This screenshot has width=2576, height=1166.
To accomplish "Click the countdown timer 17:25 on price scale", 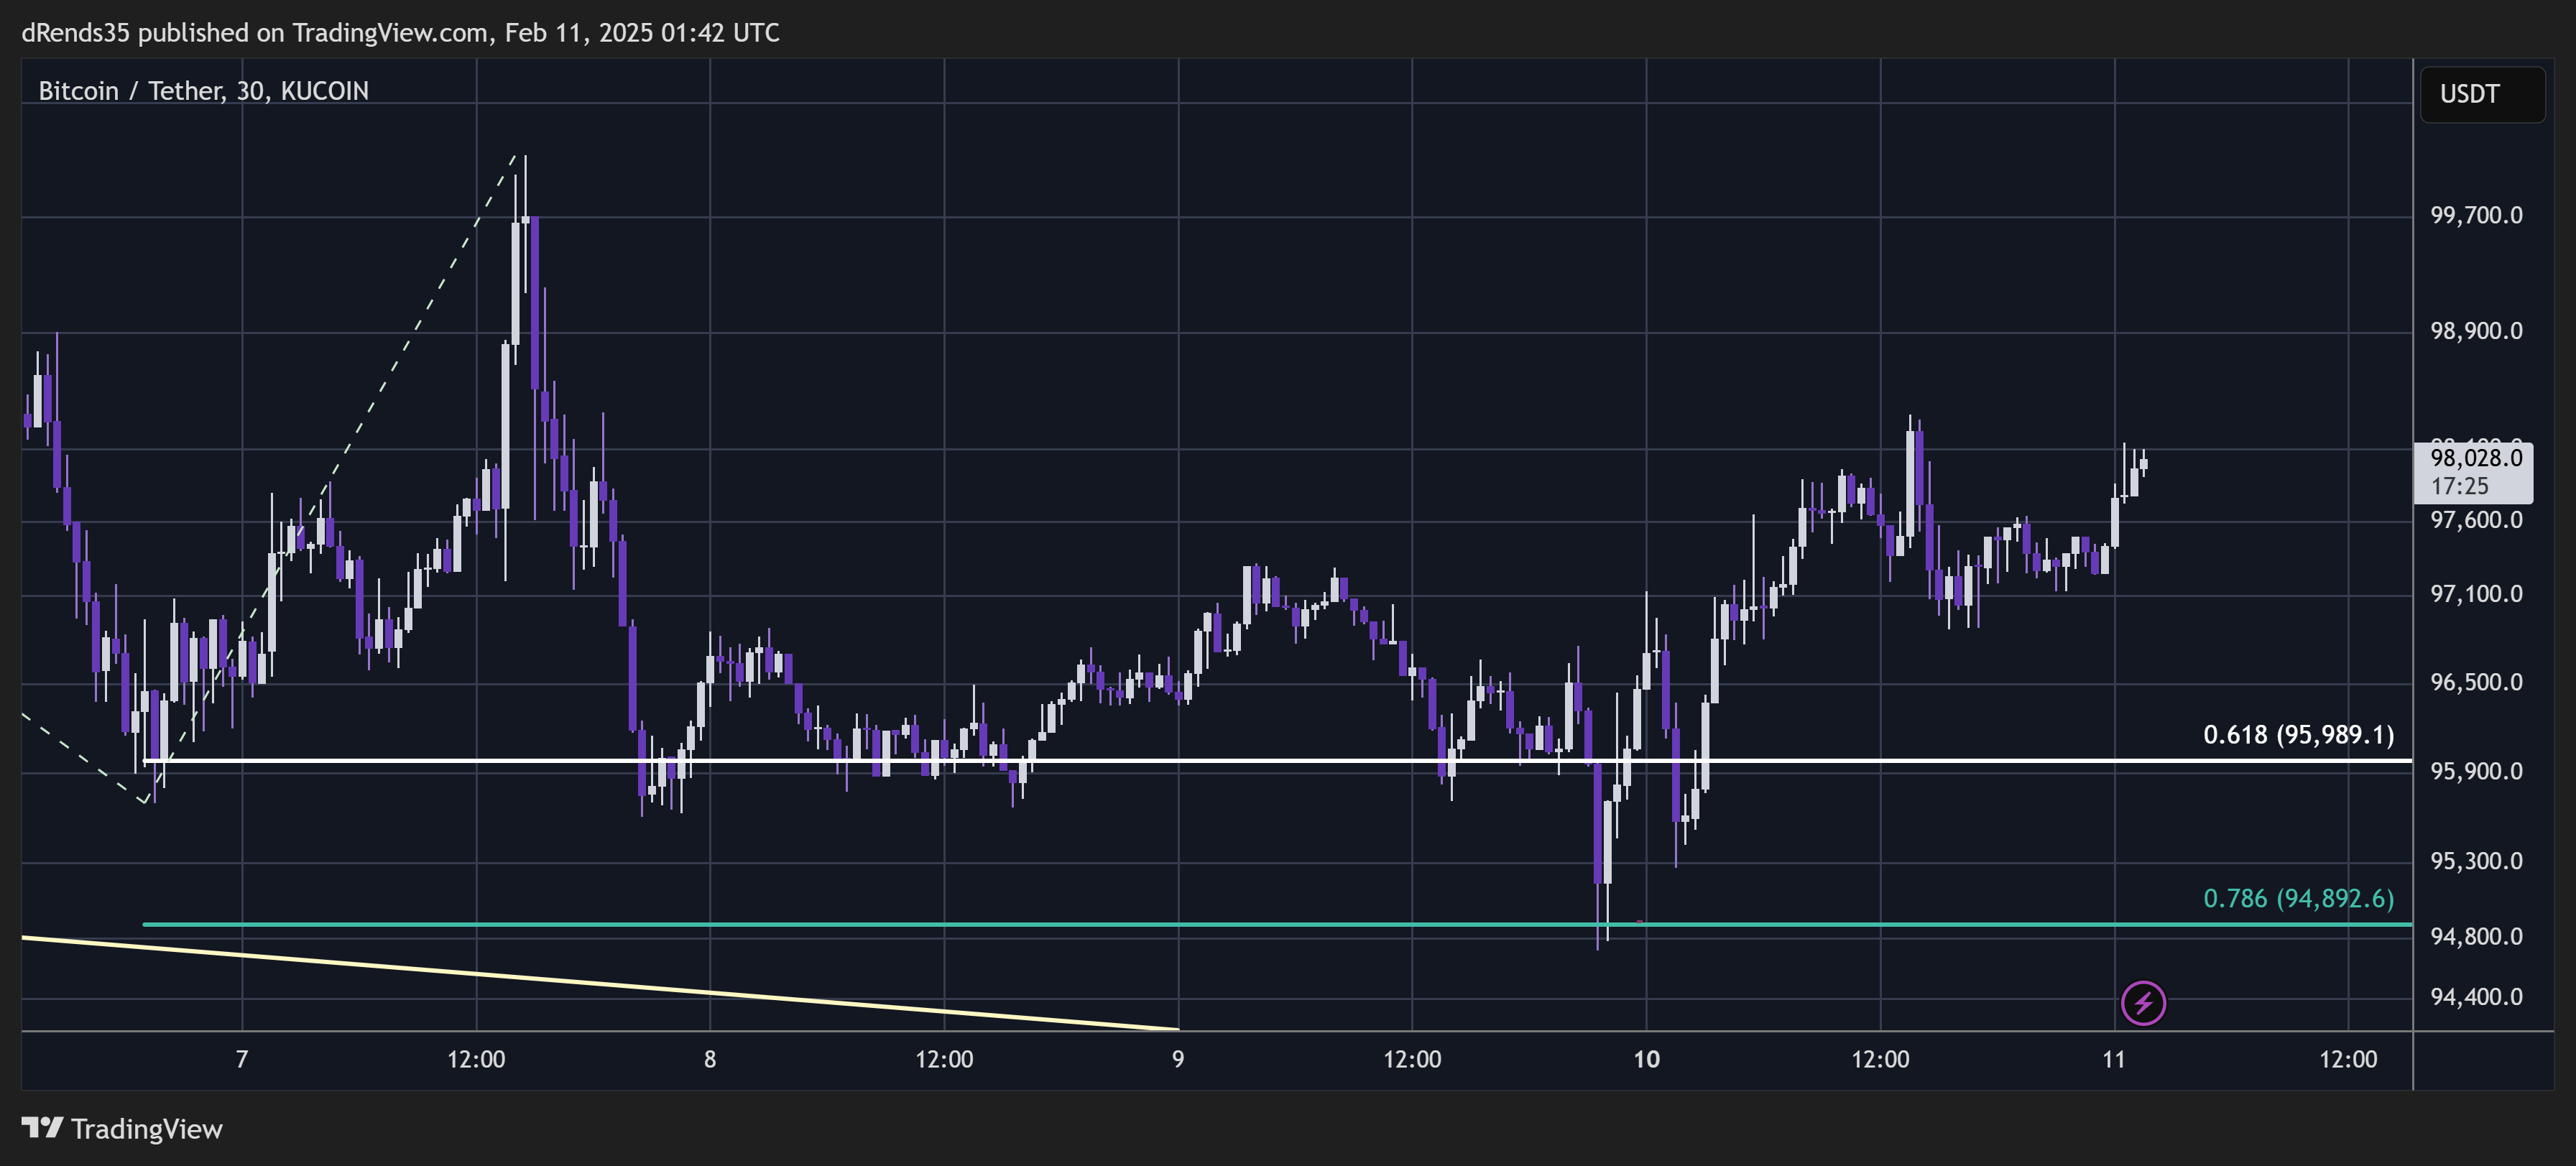I will [2459, 487].
